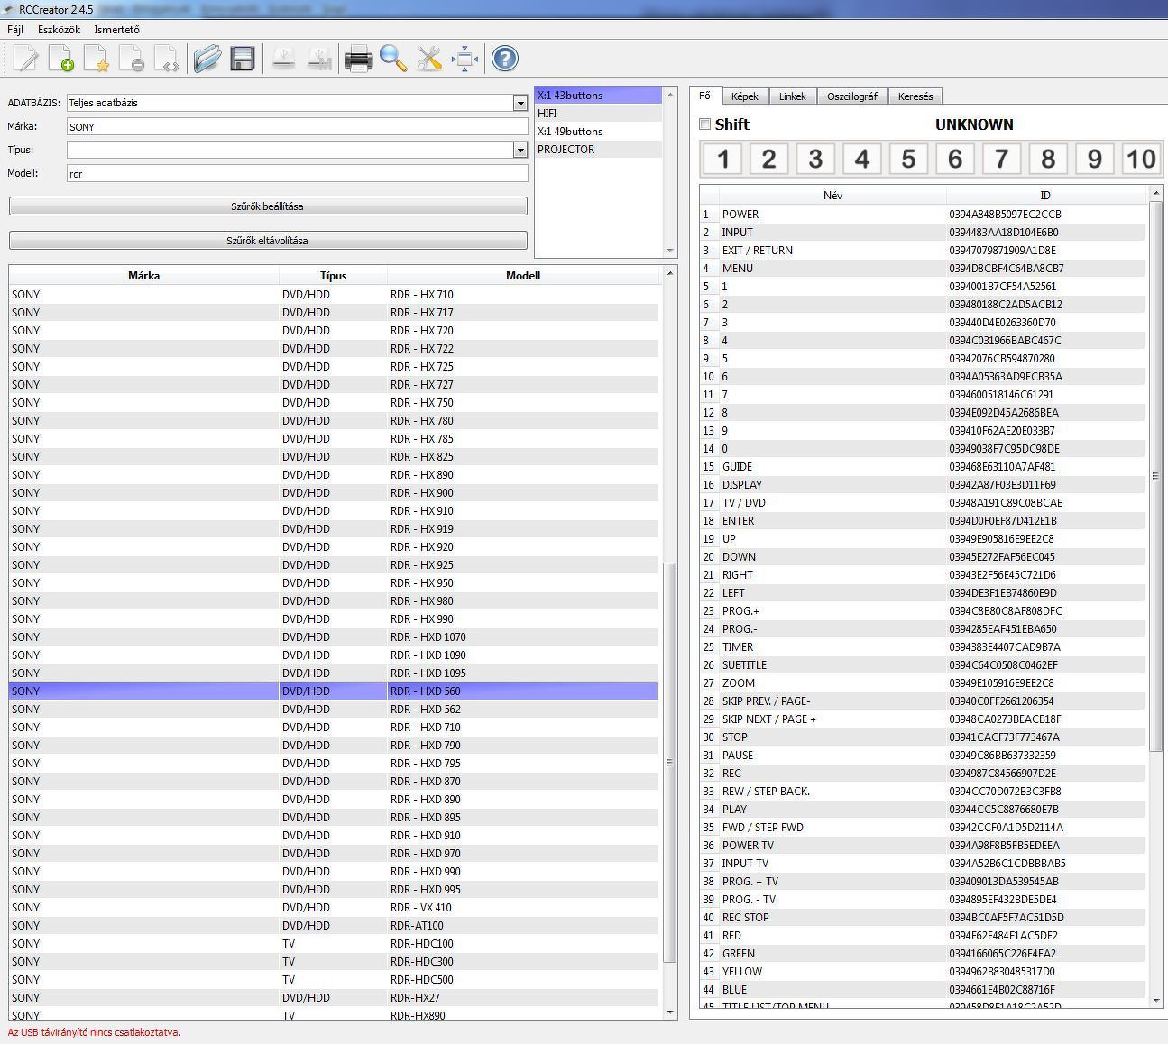The width and height of the screenshot is (1168, 1044).
Task: Click the USB drive M icon
Action: (x=319, y=60)
